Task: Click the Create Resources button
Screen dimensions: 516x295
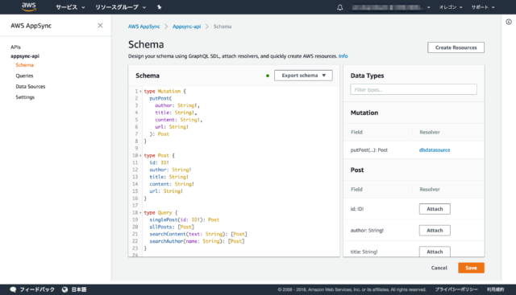Action: (x=456, y=47)
